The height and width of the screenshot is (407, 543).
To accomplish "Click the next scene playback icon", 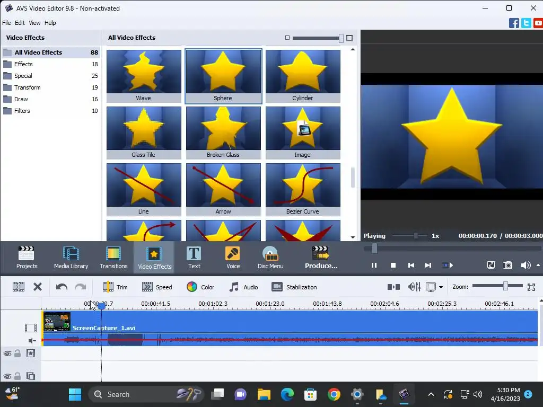I will [448, 266].
